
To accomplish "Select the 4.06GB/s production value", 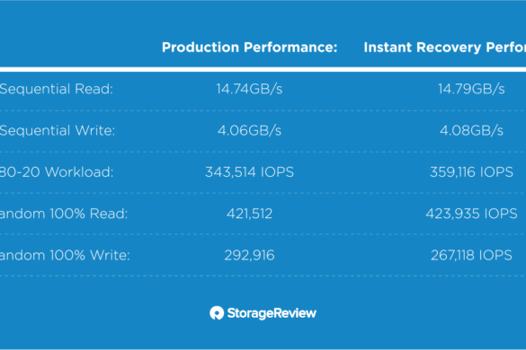I will click(249, 130).
